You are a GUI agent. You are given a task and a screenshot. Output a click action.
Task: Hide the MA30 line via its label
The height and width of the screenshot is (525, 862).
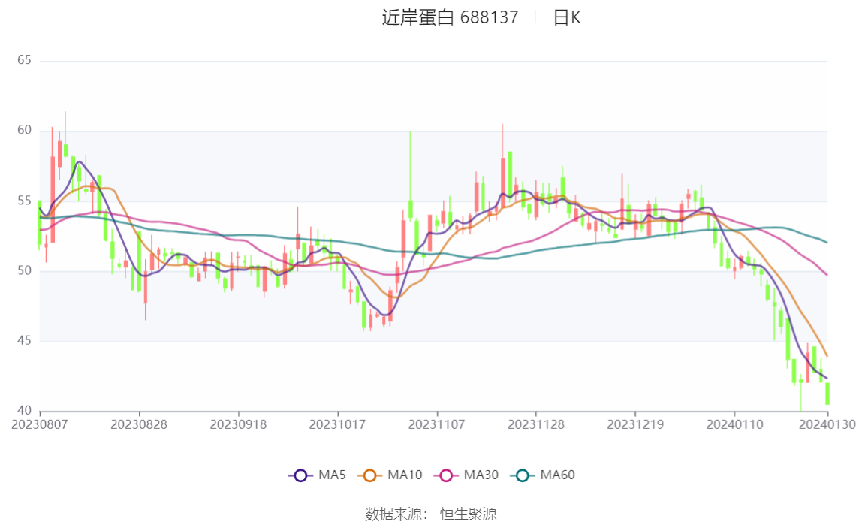click(481, 475)
